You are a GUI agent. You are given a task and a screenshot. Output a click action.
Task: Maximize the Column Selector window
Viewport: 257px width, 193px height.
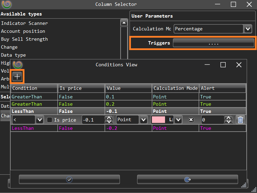click(233, 4)
